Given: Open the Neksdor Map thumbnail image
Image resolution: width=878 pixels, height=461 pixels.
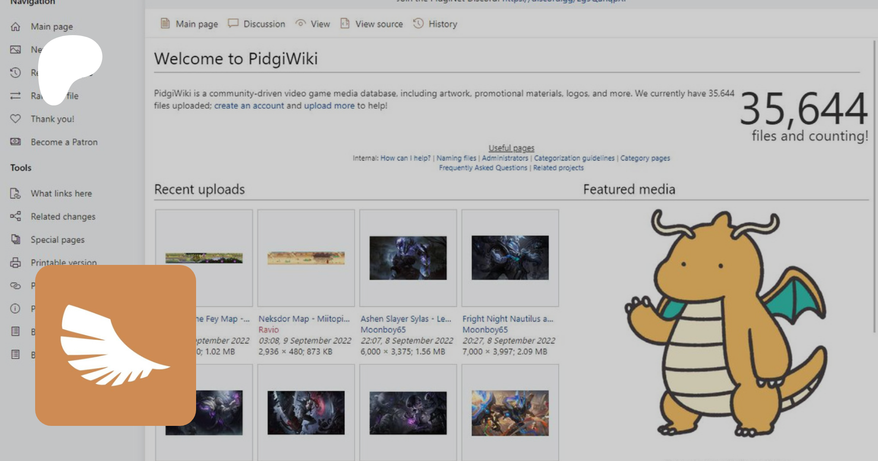Looking at the screenshot, I should coord(306,258).
